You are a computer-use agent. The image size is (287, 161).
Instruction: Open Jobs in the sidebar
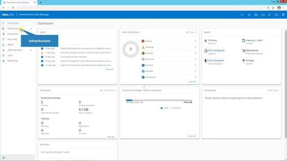pos(10,55)
